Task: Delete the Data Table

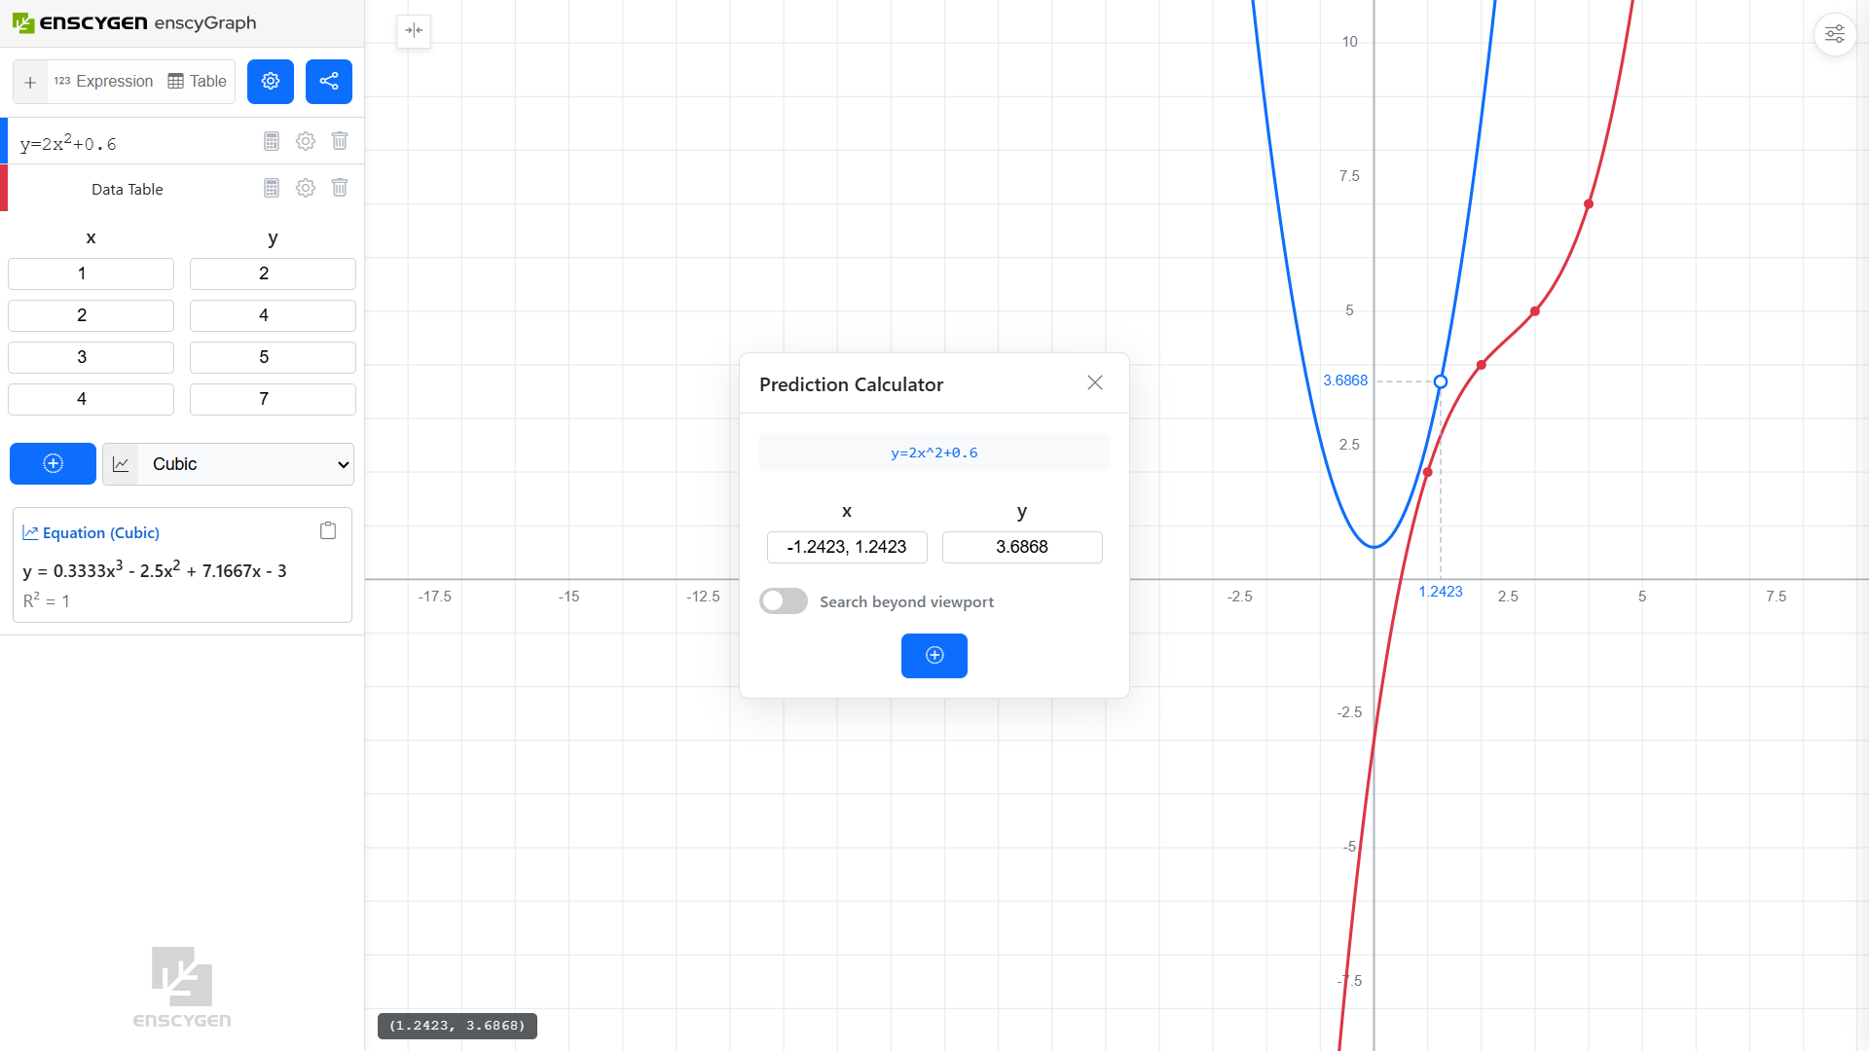Action: coord(339,188)
